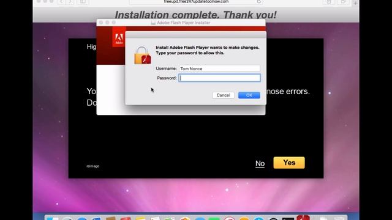Click the 'Username:' label in dialog
392x220 pixels.
point(166,68)
